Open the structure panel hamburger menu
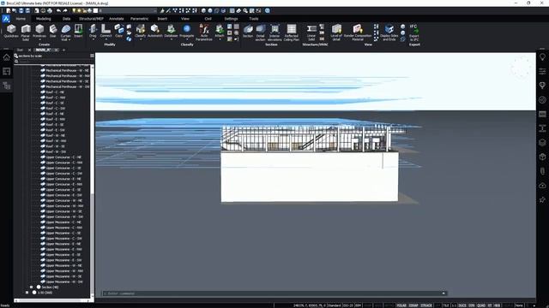The image size is (549, 308). click(92, 56)
